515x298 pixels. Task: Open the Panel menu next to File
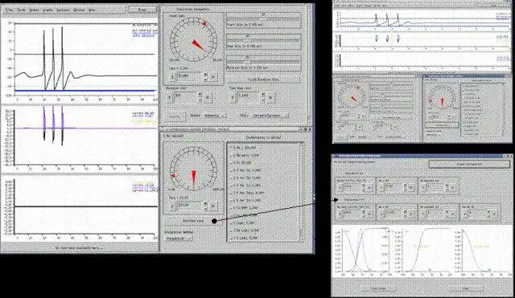(x=21, y=10)
